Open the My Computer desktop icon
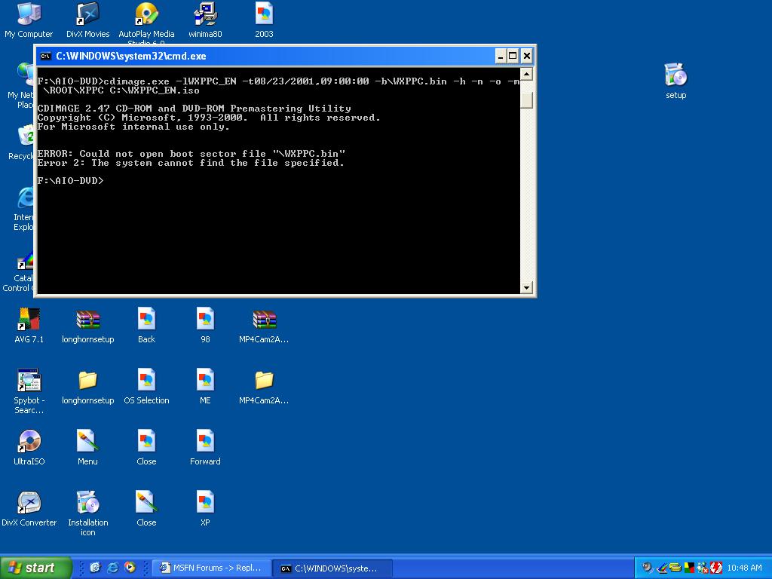Image resolution: width=772 pixels, height=579 pixels. [29, 20]
